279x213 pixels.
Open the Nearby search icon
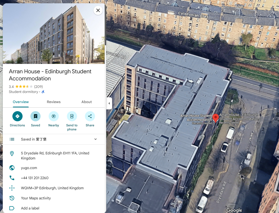[54, 116]
